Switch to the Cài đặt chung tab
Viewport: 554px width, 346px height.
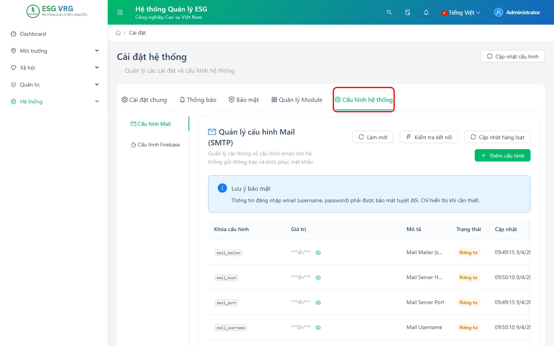pyautogui.click(x=144, y=100)
